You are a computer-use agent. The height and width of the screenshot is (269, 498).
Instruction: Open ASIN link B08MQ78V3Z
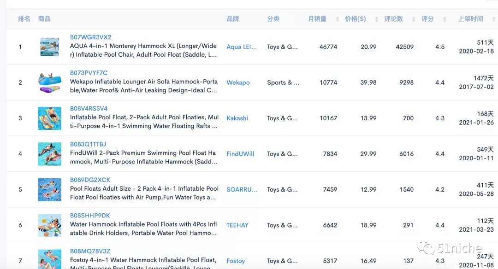(90, 251)
